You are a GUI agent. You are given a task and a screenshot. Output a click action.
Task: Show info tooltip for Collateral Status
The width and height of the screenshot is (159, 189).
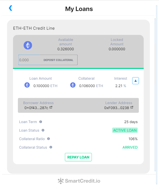51,147
